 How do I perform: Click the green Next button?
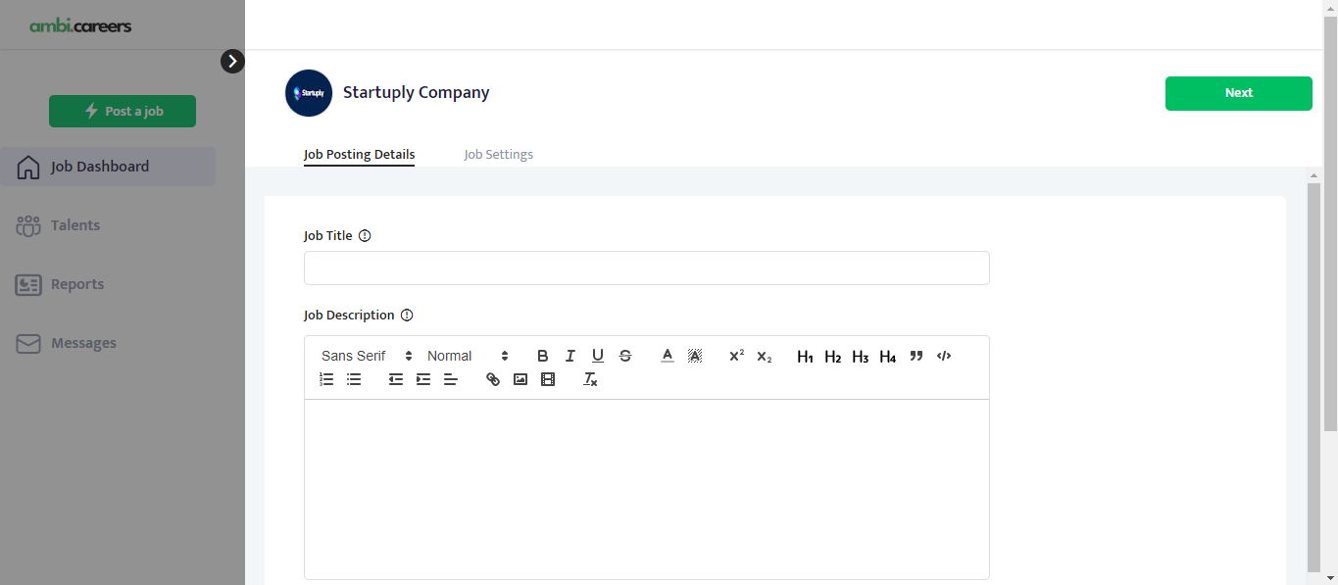1238,93
